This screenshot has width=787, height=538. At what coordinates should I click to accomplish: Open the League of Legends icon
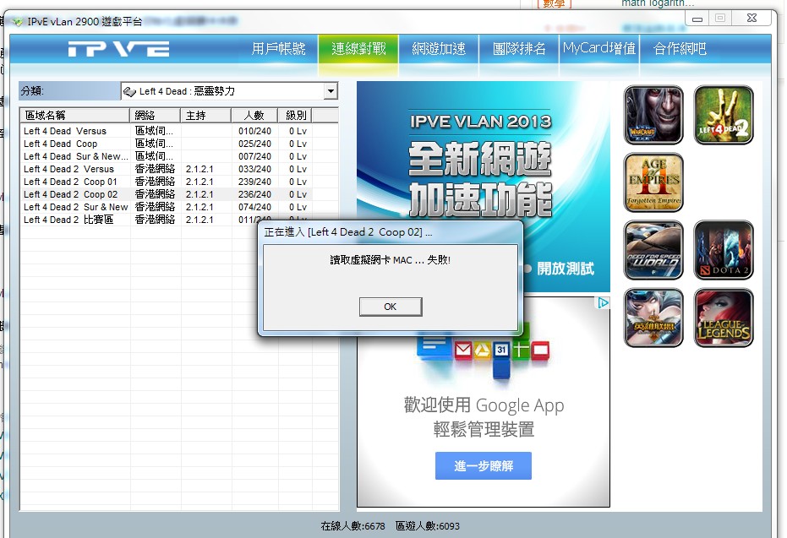click(x=724, y=318)
